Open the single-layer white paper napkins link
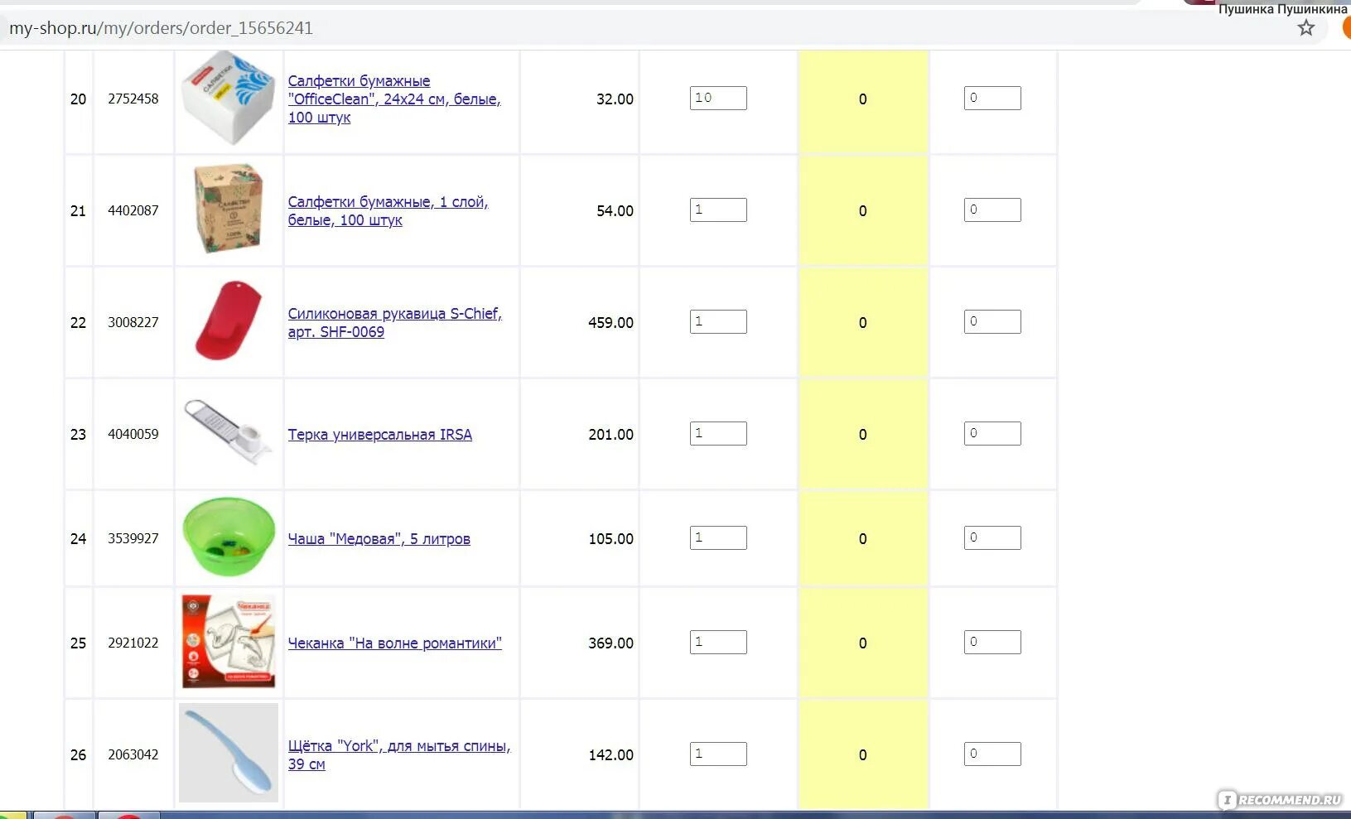The image size is (1351, 819). point(388,210)
